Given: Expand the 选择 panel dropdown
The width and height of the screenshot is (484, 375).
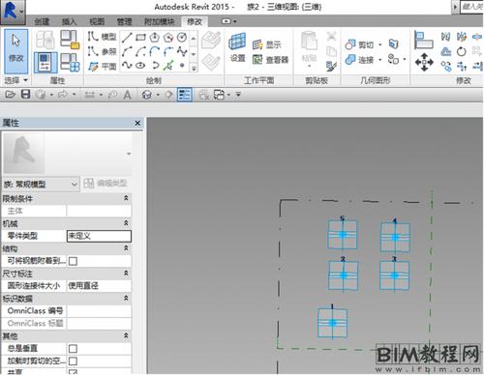Looking at the screenshot, I should pyautogui.click(x=15, y=80).
